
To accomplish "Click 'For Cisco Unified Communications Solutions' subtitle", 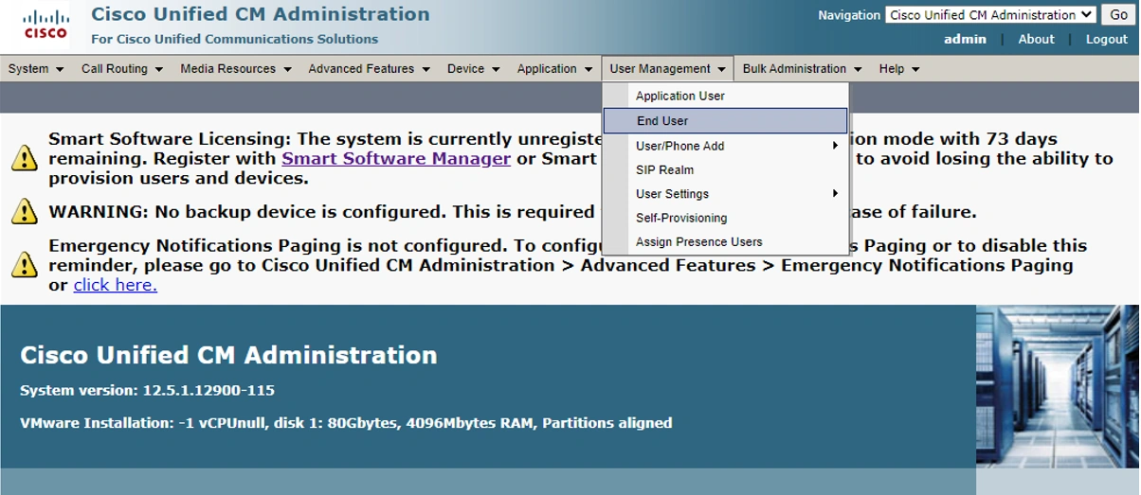I will pos(234,39).
